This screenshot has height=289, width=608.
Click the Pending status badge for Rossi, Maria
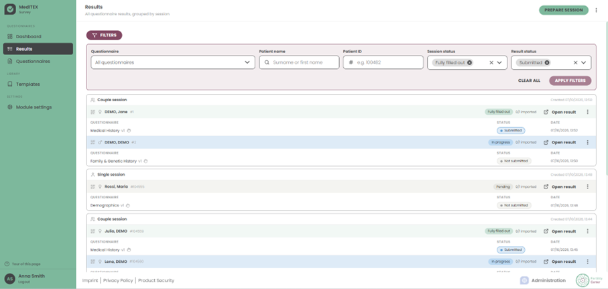[x=503, y=186]
